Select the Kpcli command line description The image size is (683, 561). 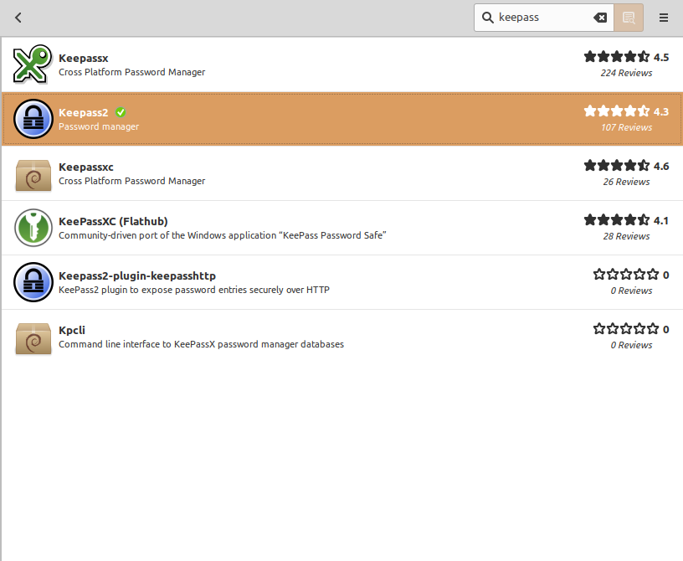click(201, 344)
